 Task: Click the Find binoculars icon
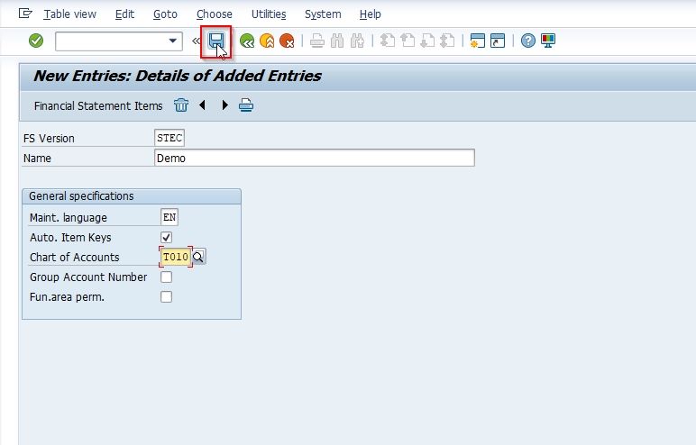[337, 41]
